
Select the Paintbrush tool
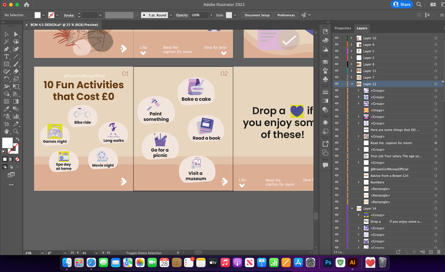point(16,64)
